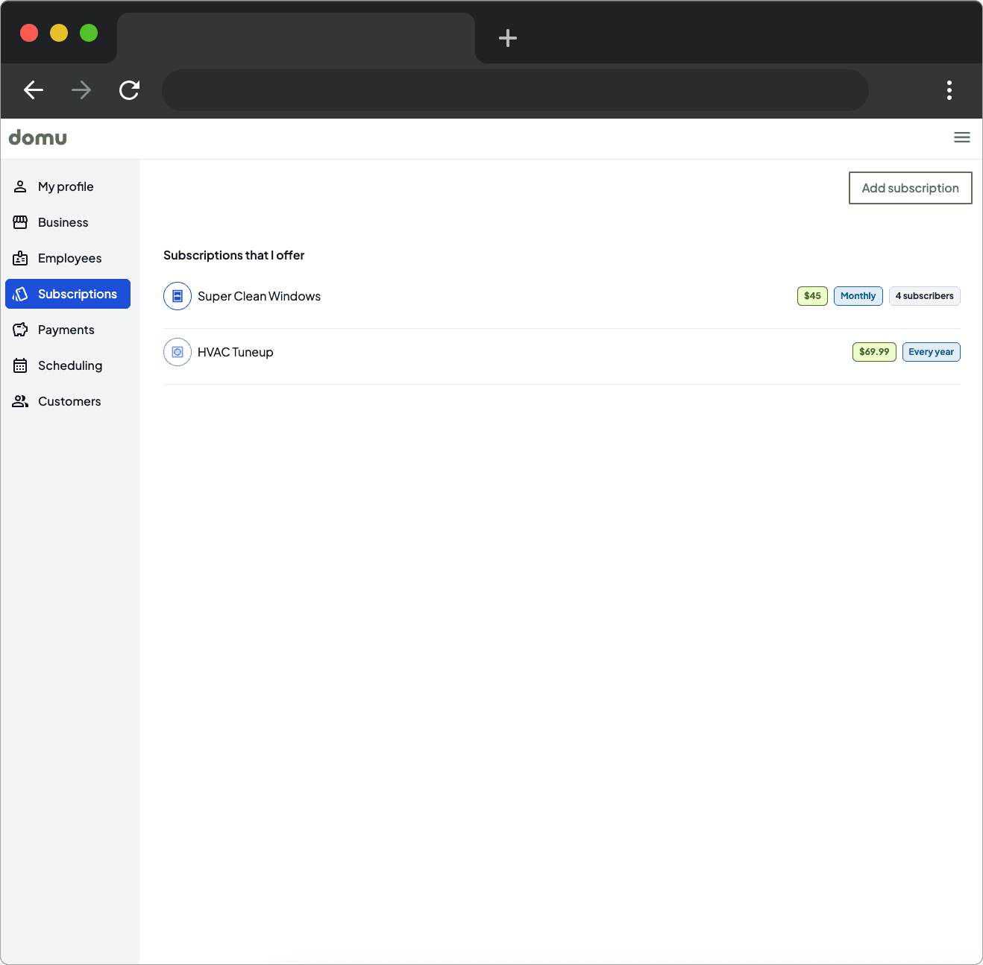Image resolution: width=983 pixels, height=965 pixels.
Task: Select the open browser tab
Action: (296, 38)
